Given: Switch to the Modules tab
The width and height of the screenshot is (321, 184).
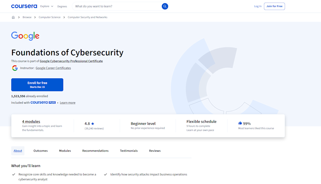Looking at the screenshot, I should pos(65,151).
